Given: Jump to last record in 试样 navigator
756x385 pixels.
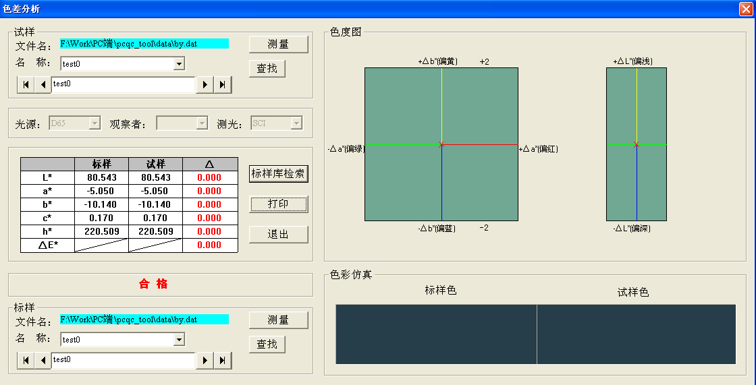Looking at the screenshot, I should [x=222, y=84].
